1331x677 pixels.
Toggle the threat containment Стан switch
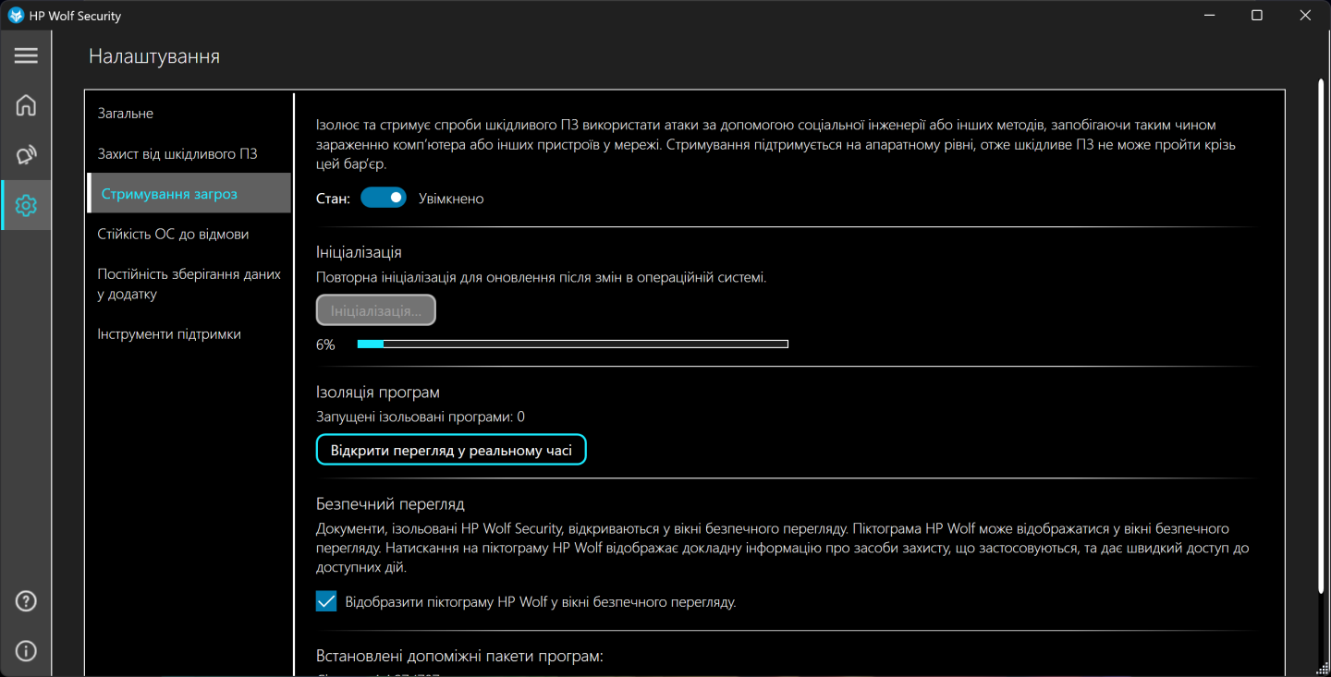383,198
